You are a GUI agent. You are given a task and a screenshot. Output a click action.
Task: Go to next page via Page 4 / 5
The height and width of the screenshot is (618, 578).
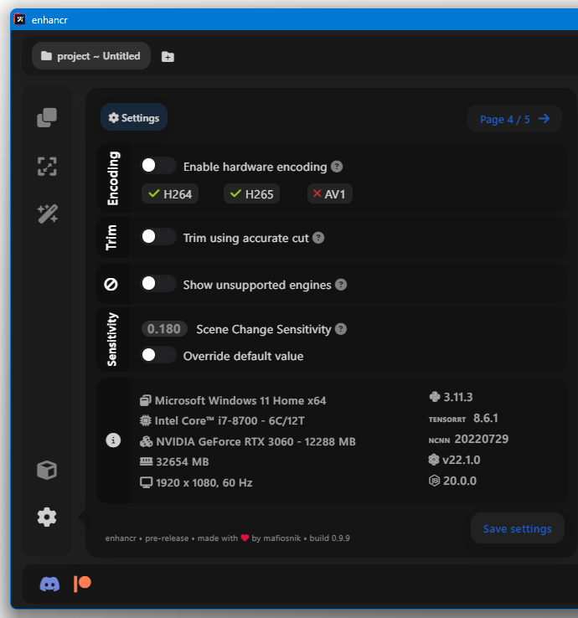[x=514, y=119]
